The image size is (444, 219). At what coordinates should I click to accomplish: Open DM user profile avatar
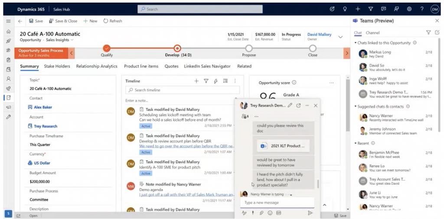[434, 9]
